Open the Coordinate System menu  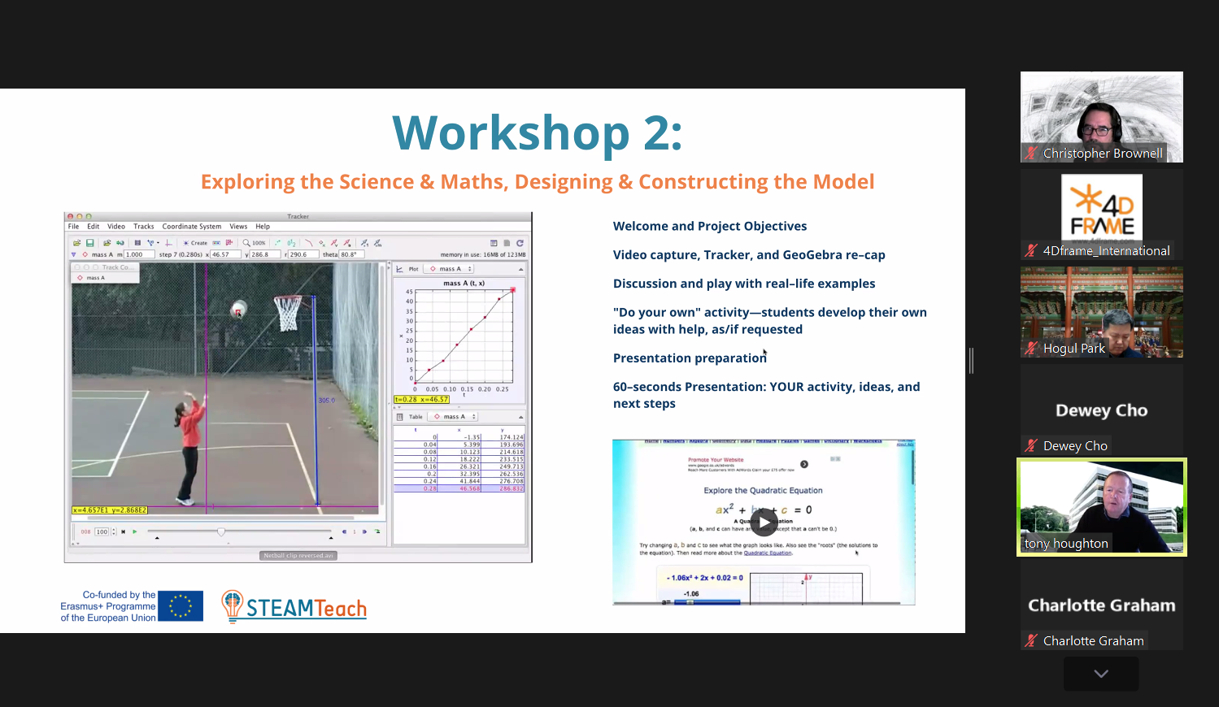[x=191, y=227]
